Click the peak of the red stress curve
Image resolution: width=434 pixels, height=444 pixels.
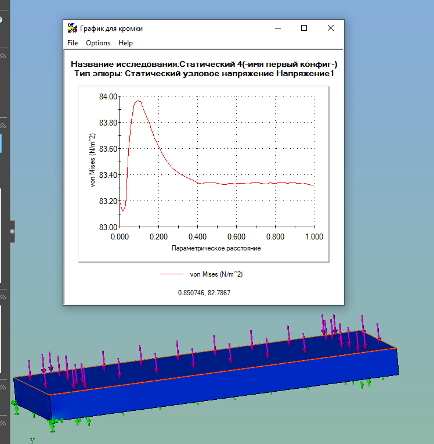point(138,101)
